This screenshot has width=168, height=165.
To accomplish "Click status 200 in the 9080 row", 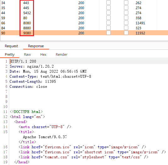I will tap(81, 33).
